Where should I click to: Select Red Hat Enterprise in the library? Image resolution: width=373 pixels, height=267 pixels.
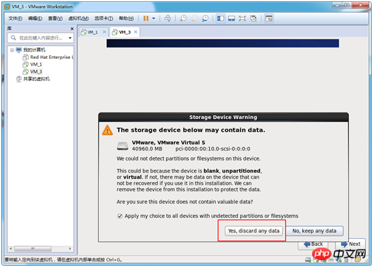[52, 57]
